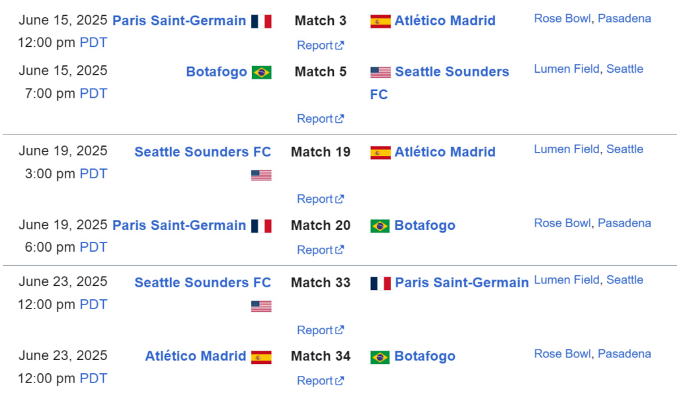Click the US flag in Match 5
677x395 pixels.
(x=380, y=72)
